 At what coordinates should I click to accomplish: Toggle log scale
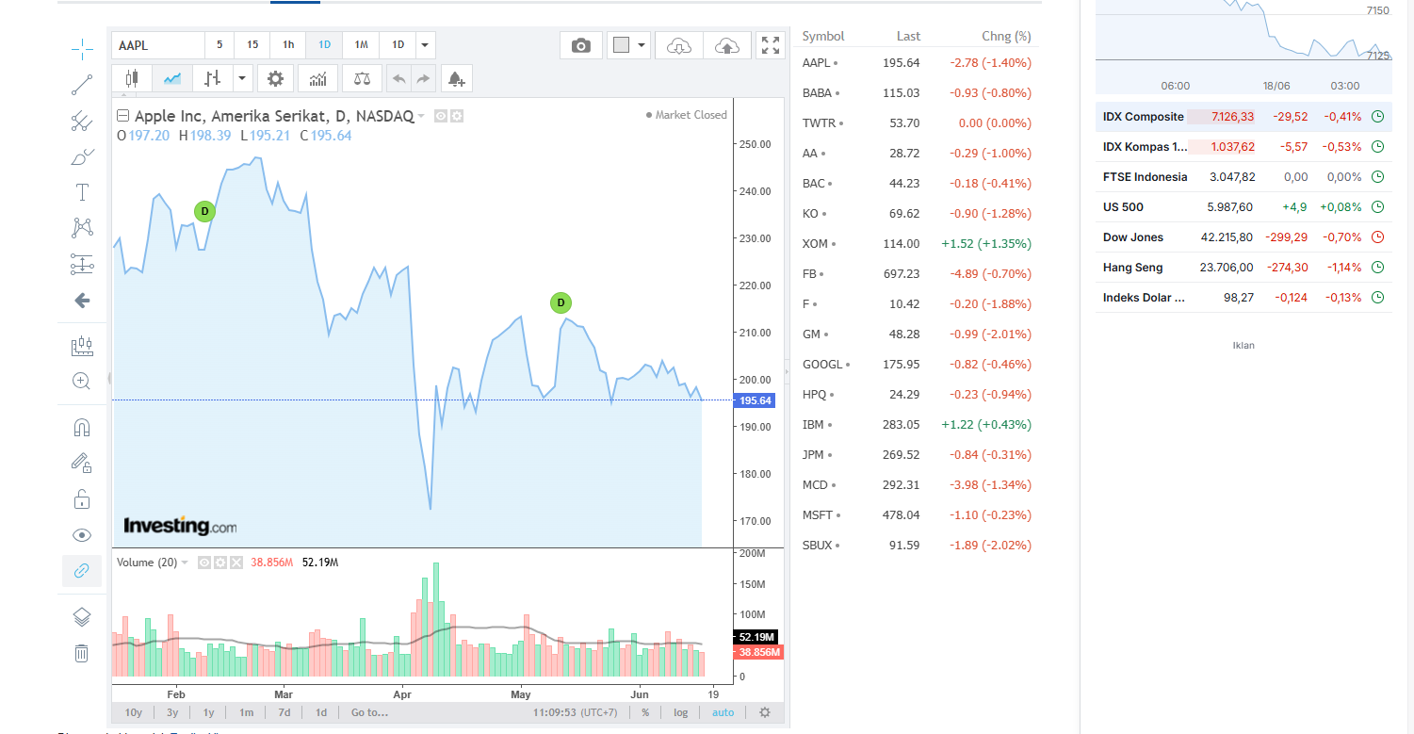point(680,712)
